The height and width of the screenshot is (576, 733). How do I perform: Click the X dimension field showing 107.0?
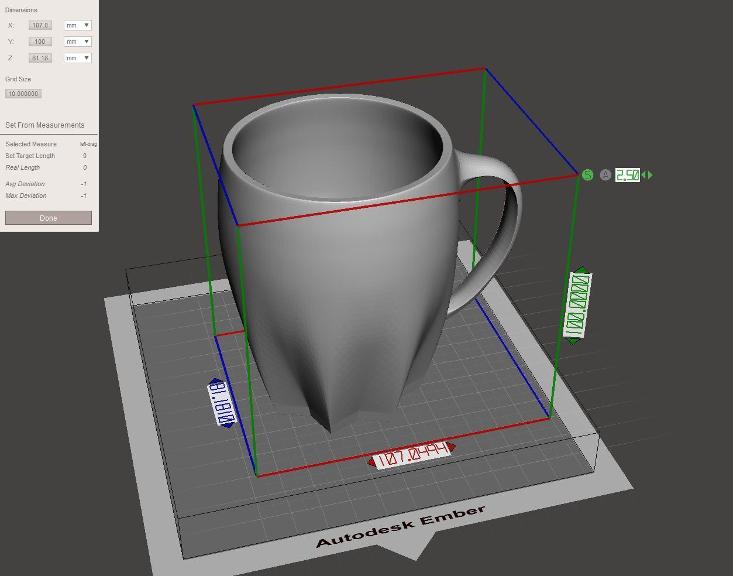(40, 25)
